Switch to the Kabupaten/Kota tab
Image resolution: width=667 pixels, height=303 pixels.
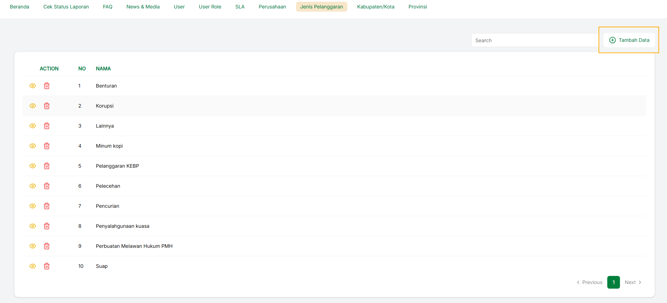375,7
